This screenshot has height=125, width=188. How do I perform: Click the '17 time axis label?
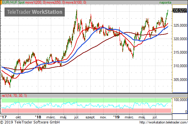pos(4,117)
